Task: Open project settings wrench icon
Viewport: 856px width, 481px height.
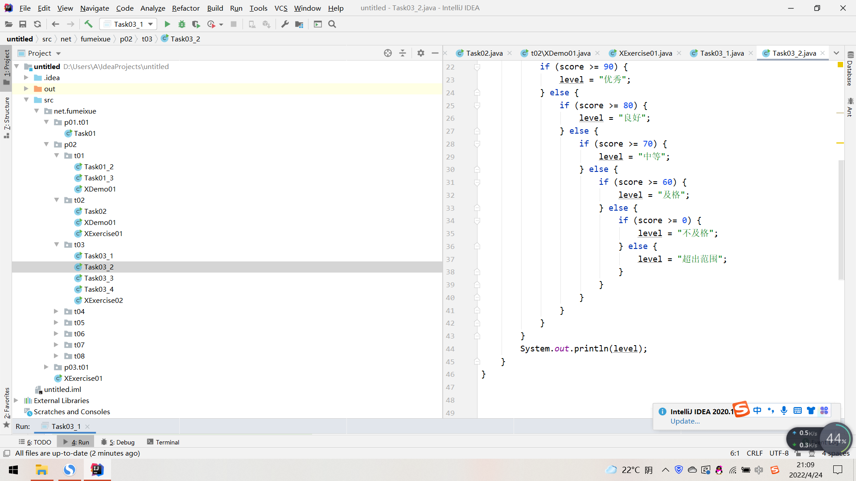Action: [x=285, y=24]
